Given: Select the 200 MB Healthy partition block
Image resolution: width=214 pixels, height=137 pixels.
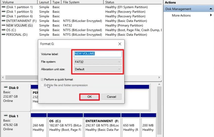Looking at the screenshot, I should click(x=148, y=125).
